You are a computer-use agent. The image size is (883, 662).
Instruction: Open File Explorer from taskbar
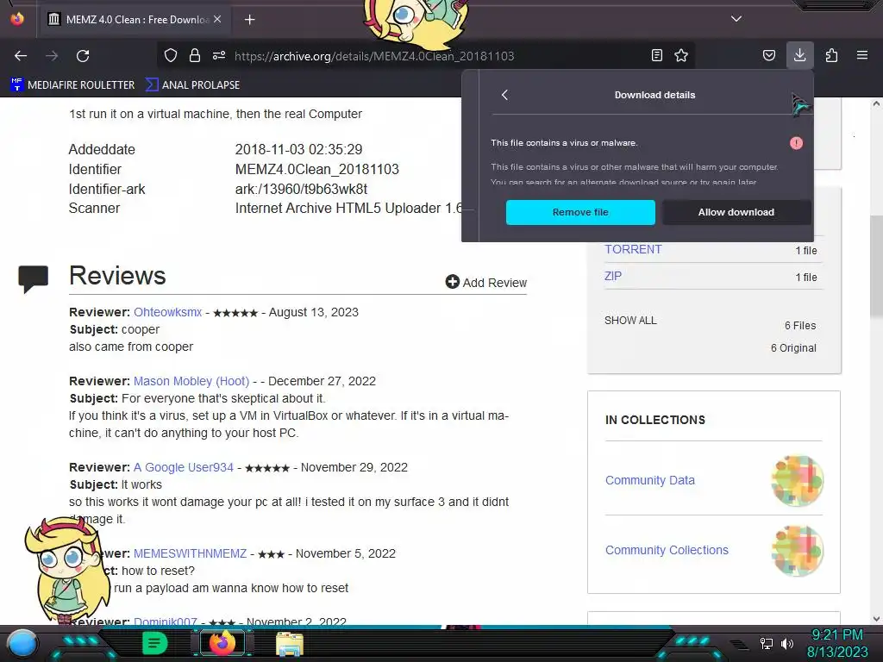click(290, 644)
